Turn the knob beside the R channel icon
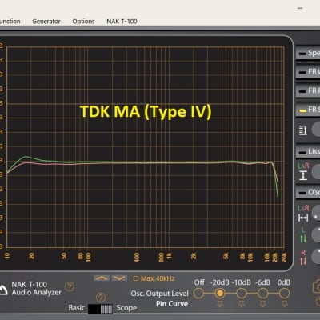Screen dimensions: 320x320 tap(316, 256)
